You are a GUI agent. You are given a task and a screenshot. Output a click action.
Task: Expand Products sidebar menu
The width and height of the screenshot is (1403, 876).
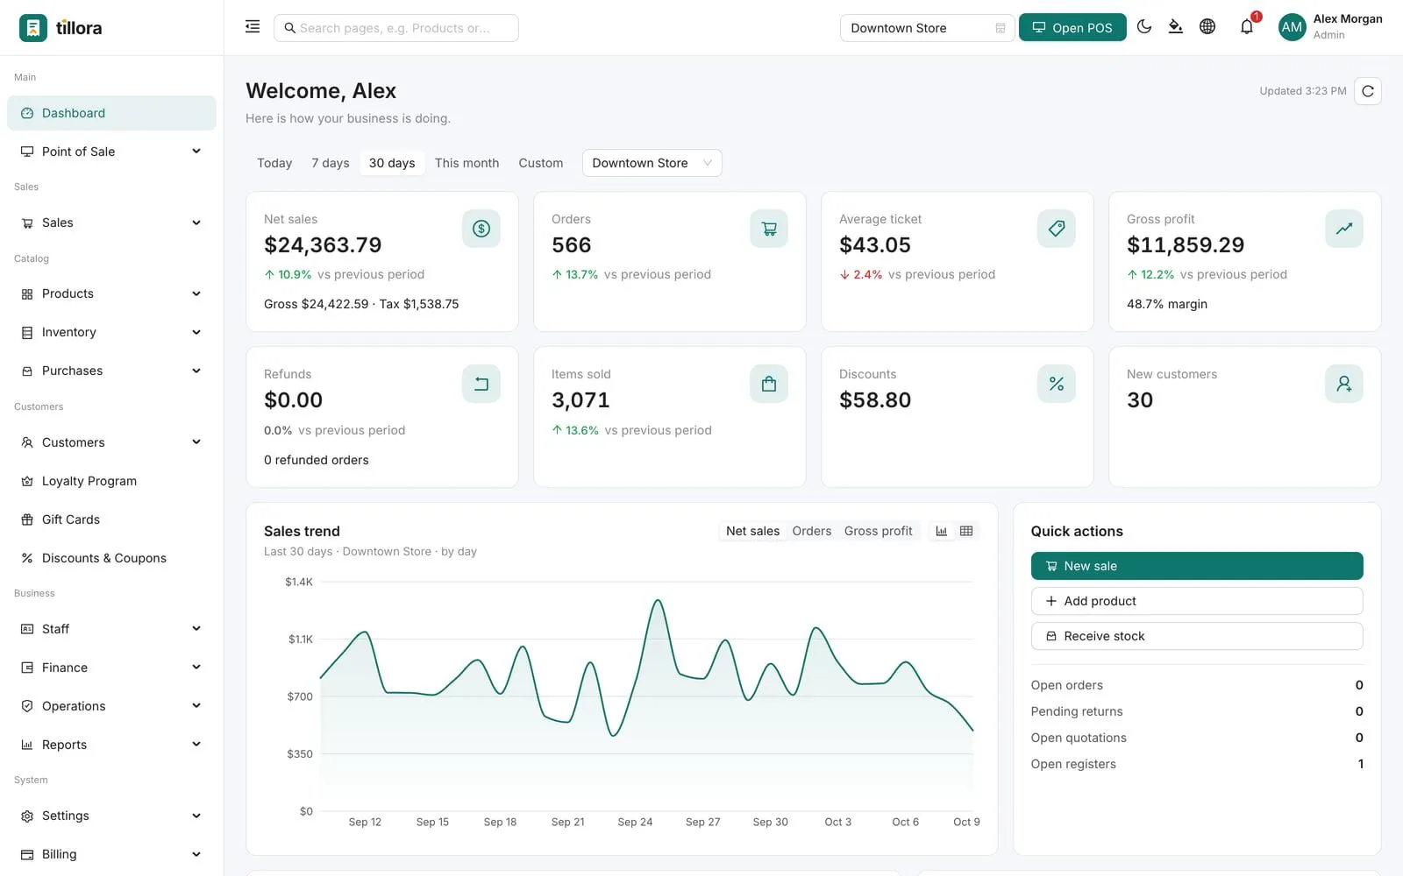[x=111, y=293]
